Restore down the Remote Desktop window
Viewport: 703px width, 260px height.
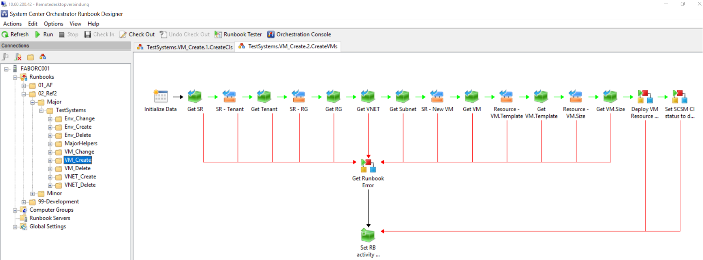pyautogui.click(x=682, y=4)
